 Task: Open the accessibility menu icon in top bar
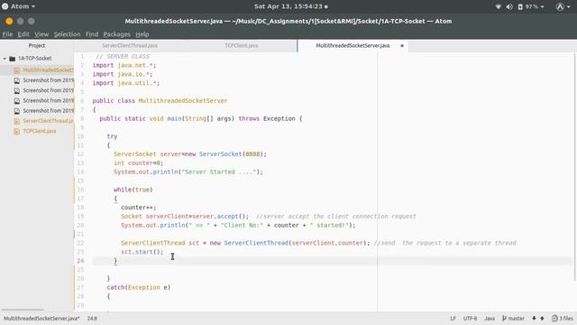pos(563,6)
